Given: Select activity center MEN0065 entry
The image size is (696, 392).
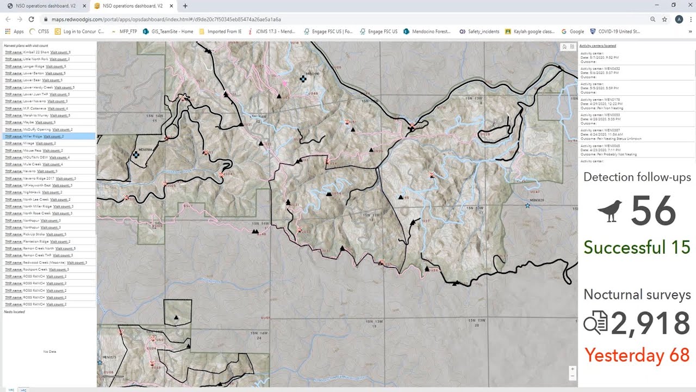Looking at the screenshot, I should (x=636, y=150).
